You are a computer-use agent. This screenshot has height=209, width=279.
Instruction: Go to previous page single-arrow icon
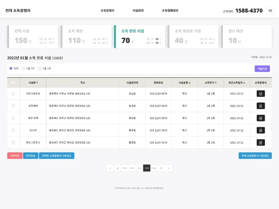(110, 168)
